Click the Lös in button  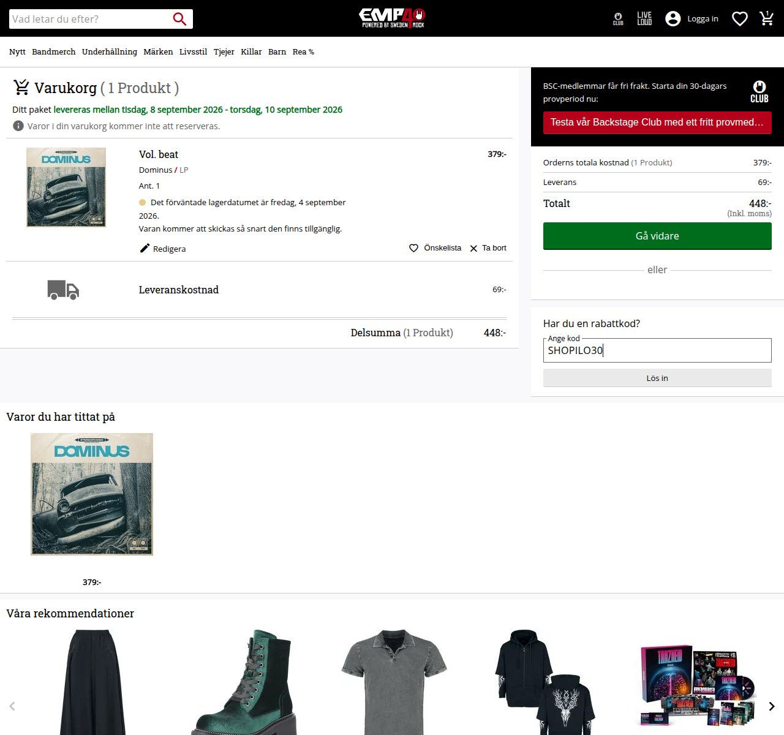(657, 378)
